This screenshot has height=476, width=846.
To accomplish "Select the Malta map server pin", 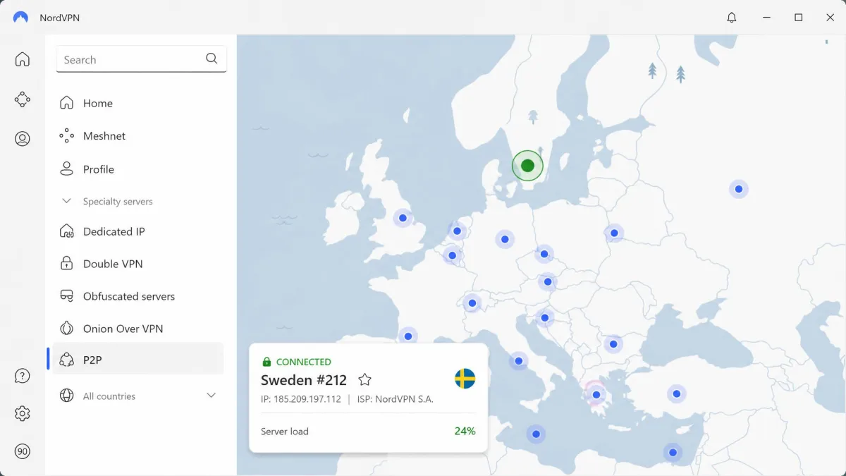I will click(x=536, y=434).
